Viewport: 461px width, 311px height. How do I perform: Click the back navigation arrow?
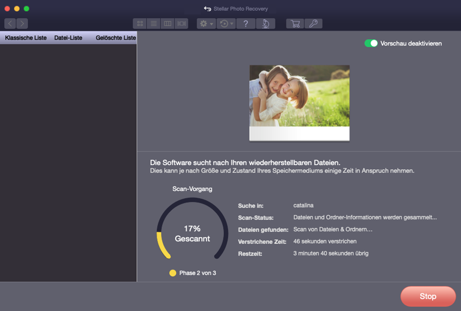coord(10,24)
